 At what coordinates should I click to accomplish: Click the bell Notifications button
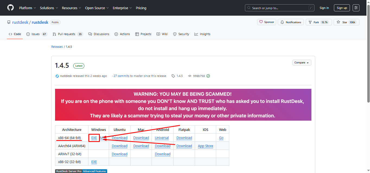(x=291, y=22)
